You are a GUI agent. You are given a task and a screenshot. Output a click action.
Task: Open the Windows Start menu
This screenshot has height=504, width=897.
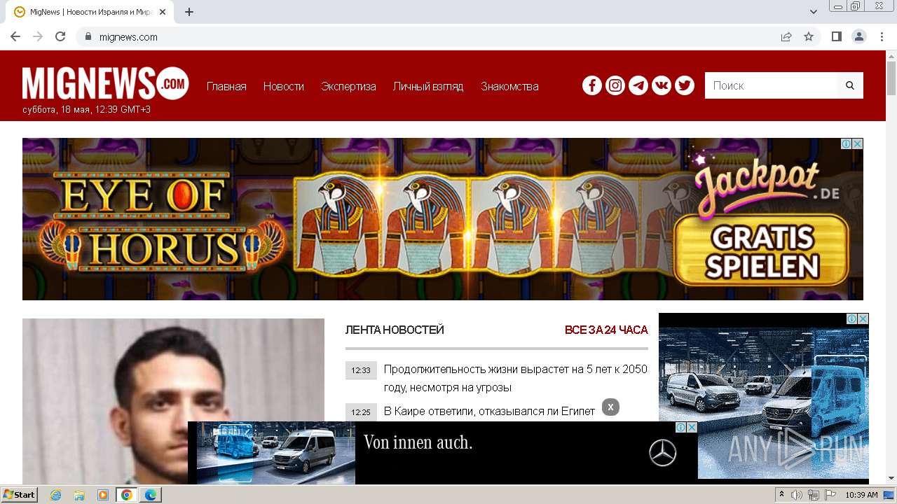click(x=19, y=495)
